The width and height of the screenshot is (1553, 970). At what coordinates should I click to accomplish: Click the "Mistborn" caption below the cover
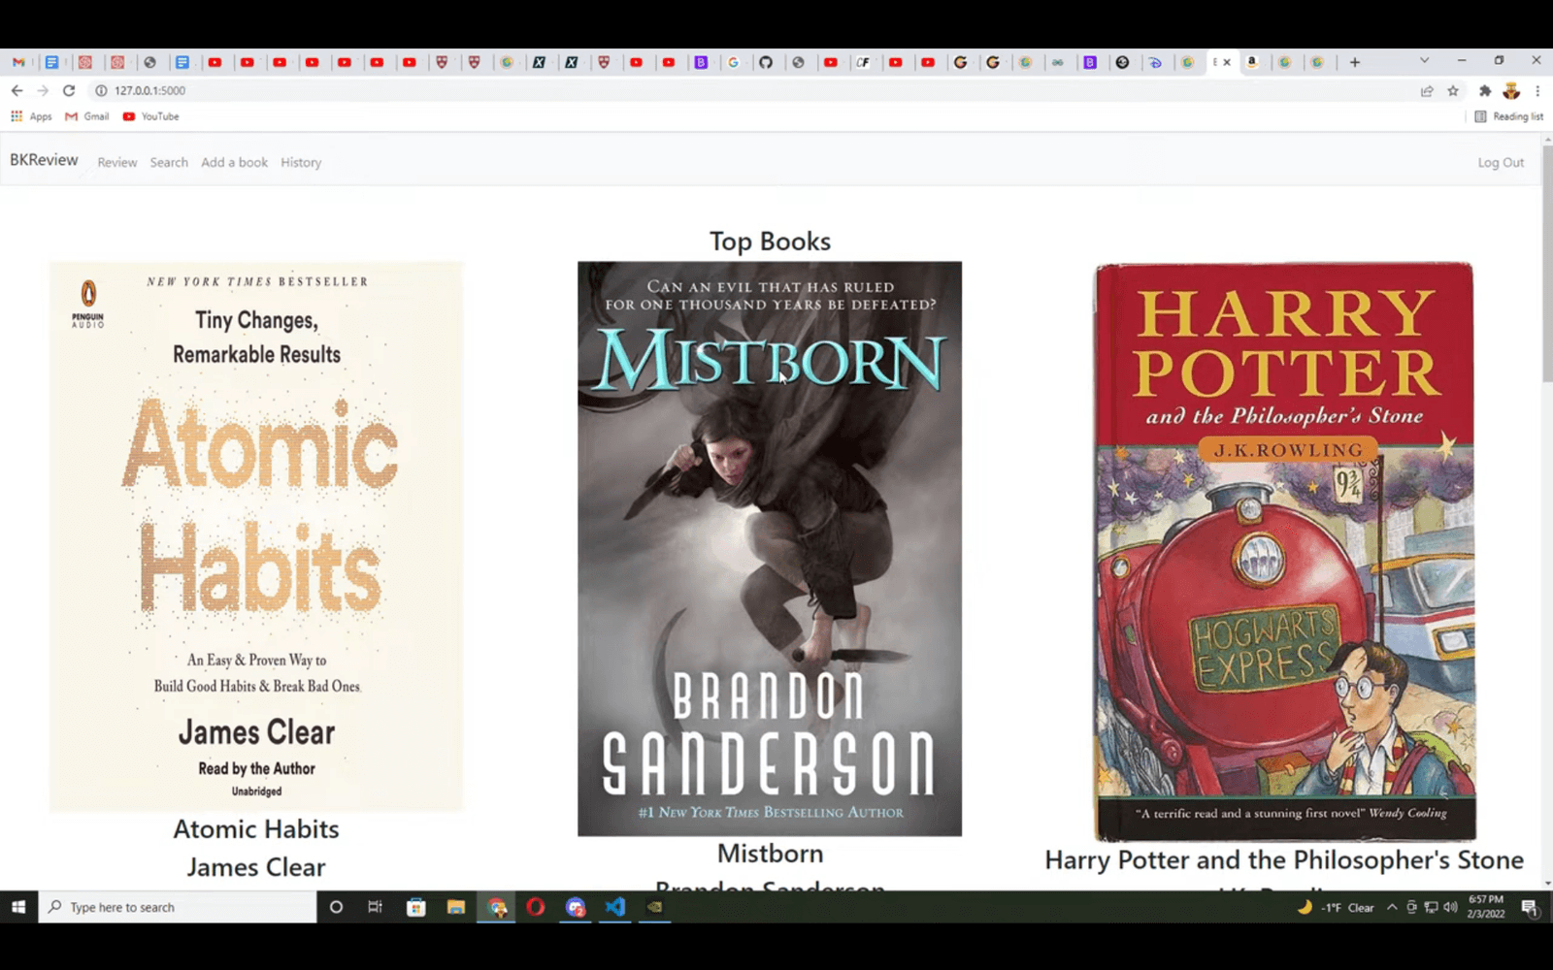coord(770,854)
